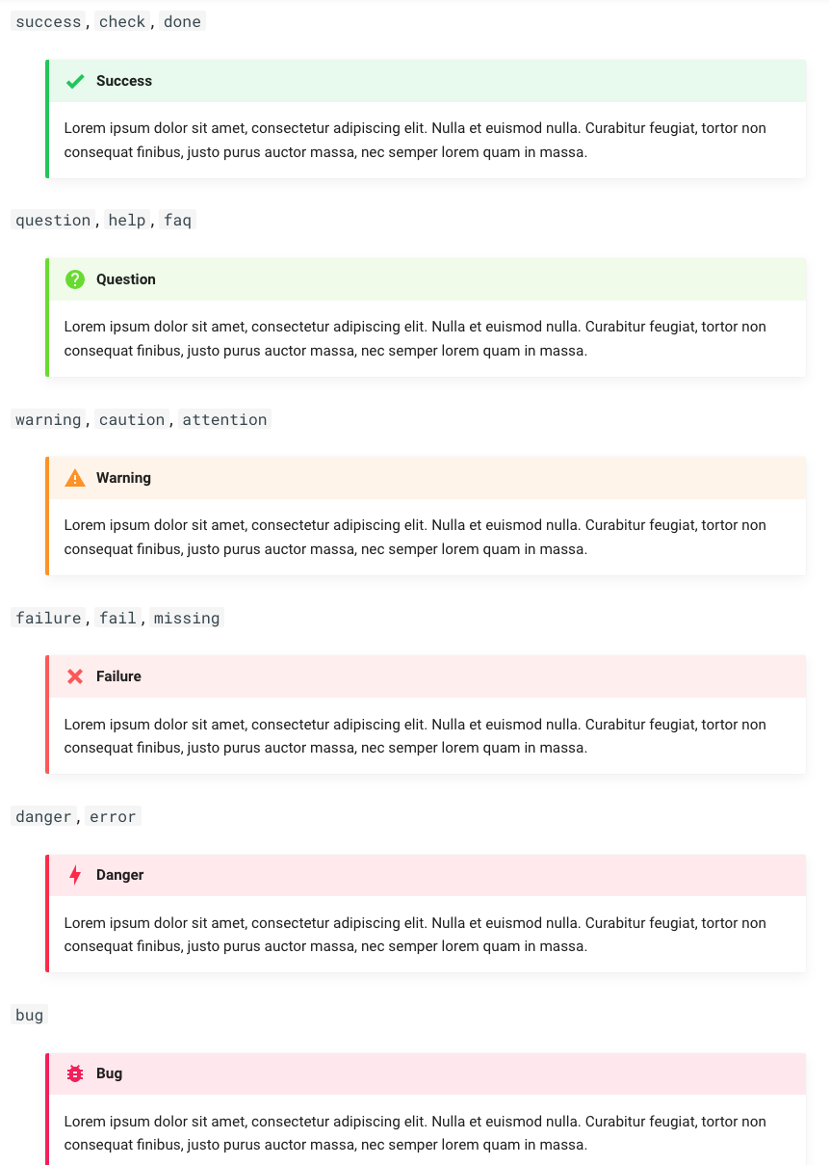Click the "missing" code keyword

coord(187,618)
